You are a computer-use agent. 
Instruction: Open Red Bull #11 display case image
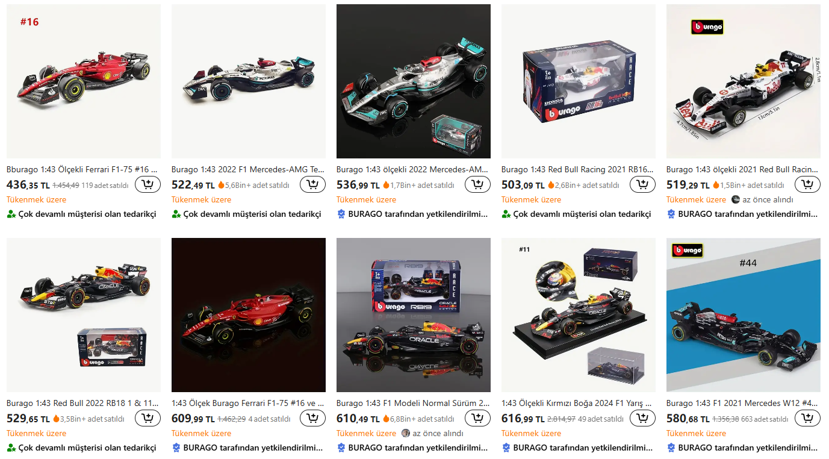click(579, 315)
